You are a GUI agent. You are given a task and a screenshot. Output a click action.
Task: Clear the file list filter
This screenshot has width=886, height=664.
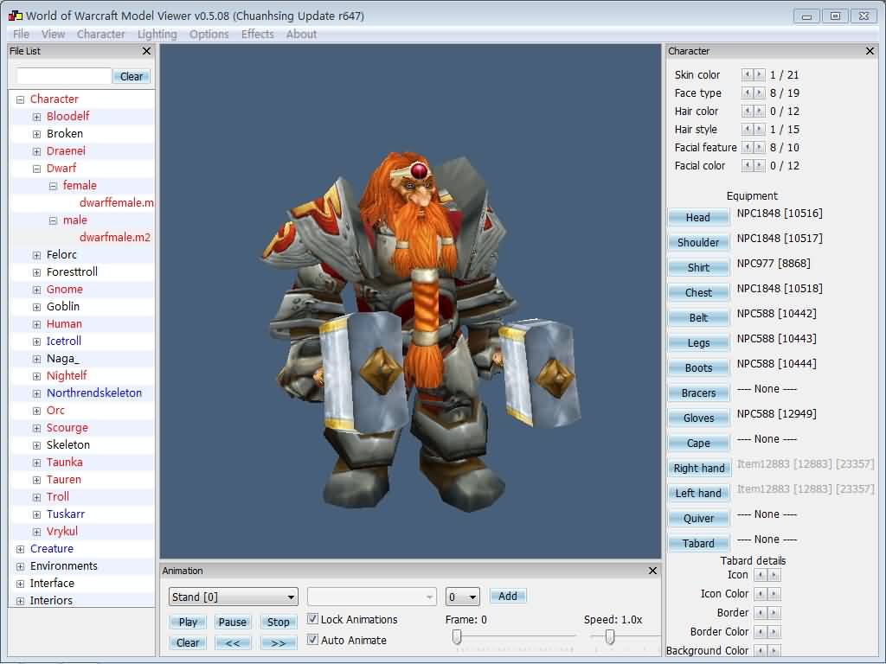[x=132, y=76]
